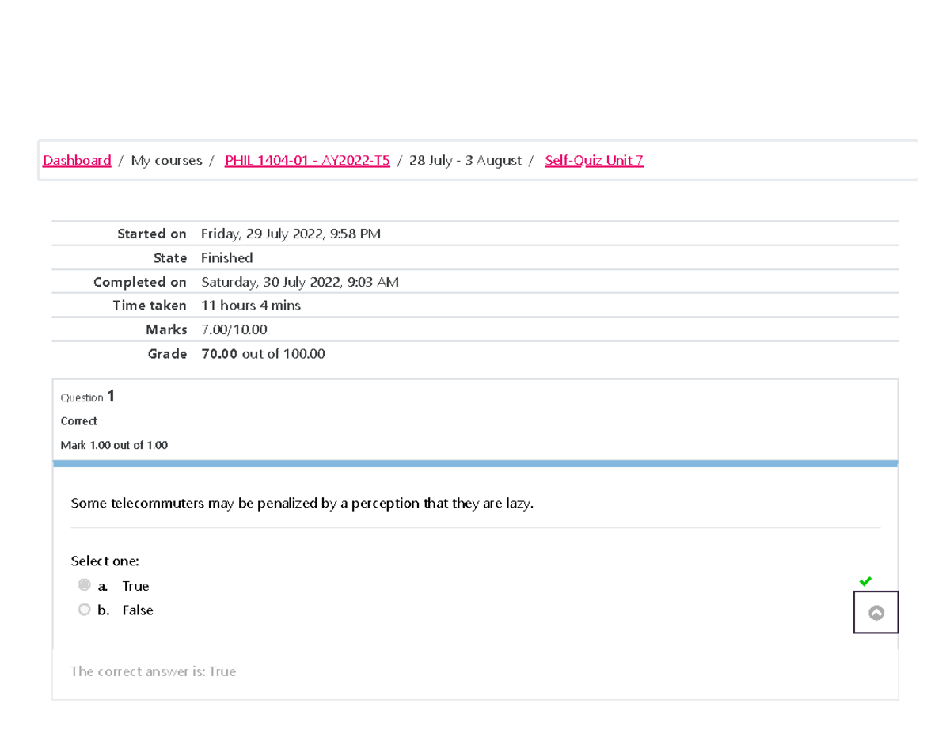Click the 'The correct answer is: True' feedback

click(x=153, y=671)
